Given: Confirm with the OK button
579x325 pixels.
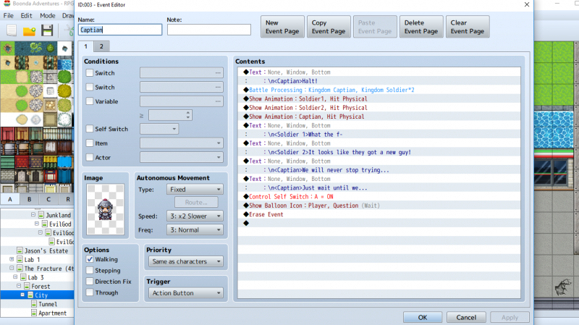Looking at the screenshot, I should tap(423, 317).
